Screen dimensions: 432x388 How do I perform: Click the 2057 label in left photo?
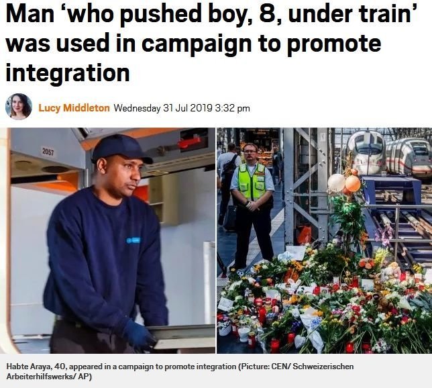coord(48,152)
